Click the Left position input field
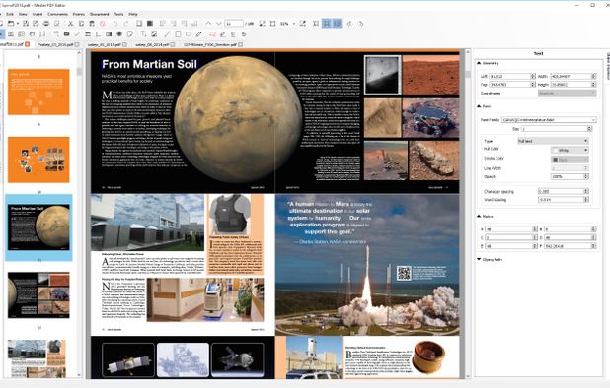Screen dimensions: 610x388 click(x=509, y=76)
